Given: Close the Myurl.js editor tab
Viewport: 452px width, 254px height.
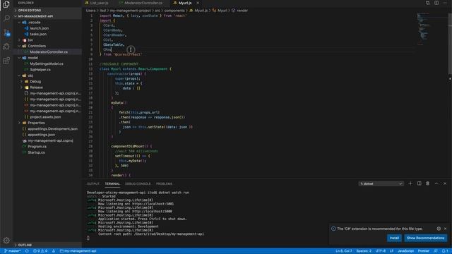Looking at the screenshot, I should (198, 3).
